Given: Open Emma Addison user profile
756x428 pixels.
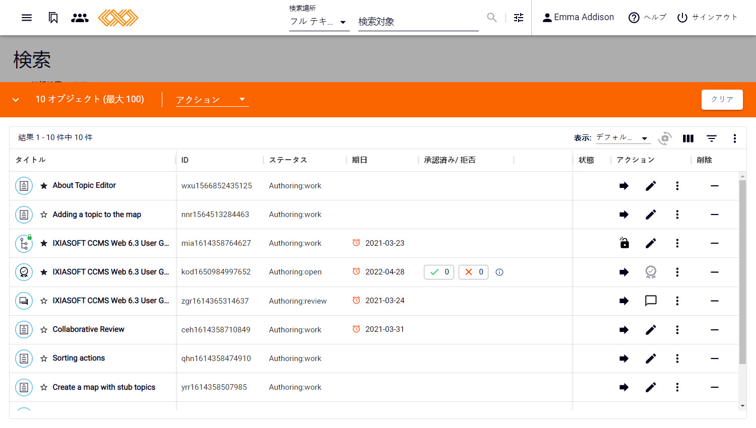Looking at the screenshot, I should [x=578, y=18].
